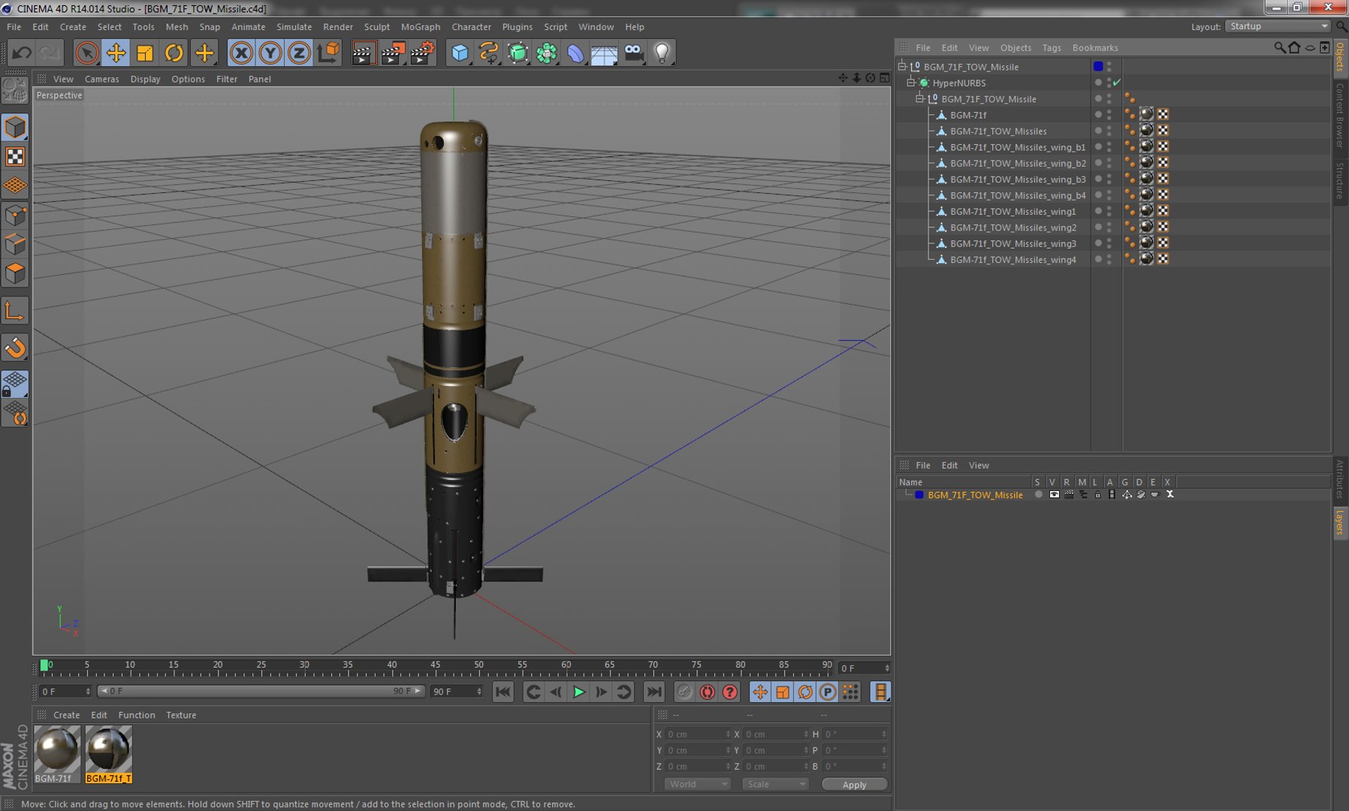Click the locked workplane icon

coord(15,384)
